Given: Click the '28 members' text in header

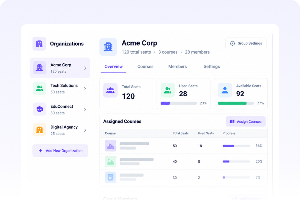Looking at the screenshot, I should pos(197,52).
